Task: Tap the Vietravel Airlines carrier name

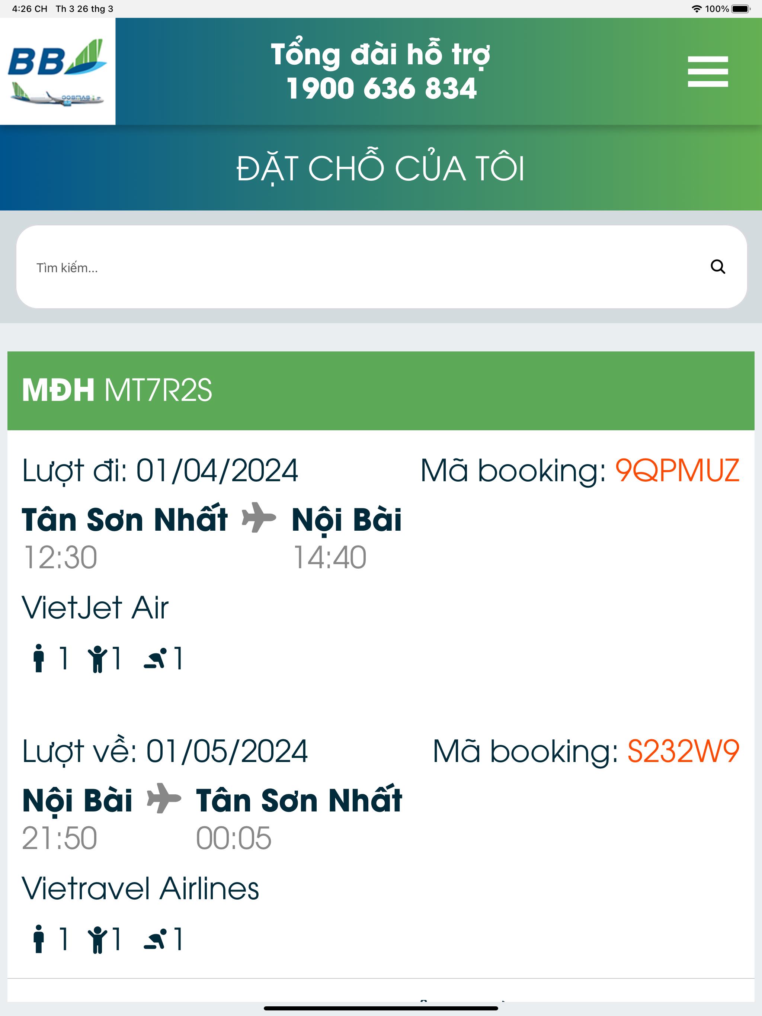Action: click(141, 888)
